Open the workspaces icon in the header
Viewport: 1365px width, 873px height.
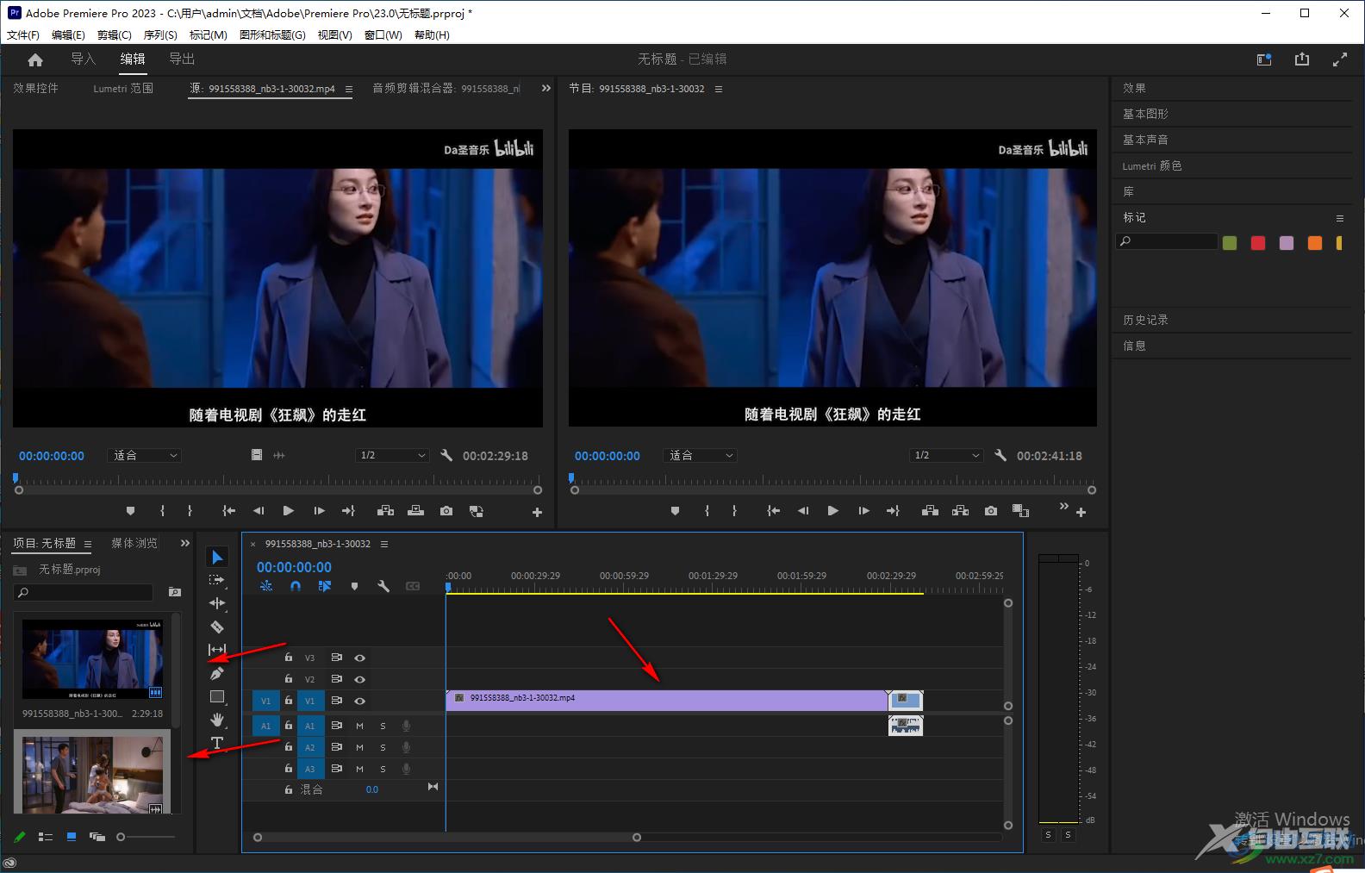click(1264, 59)
